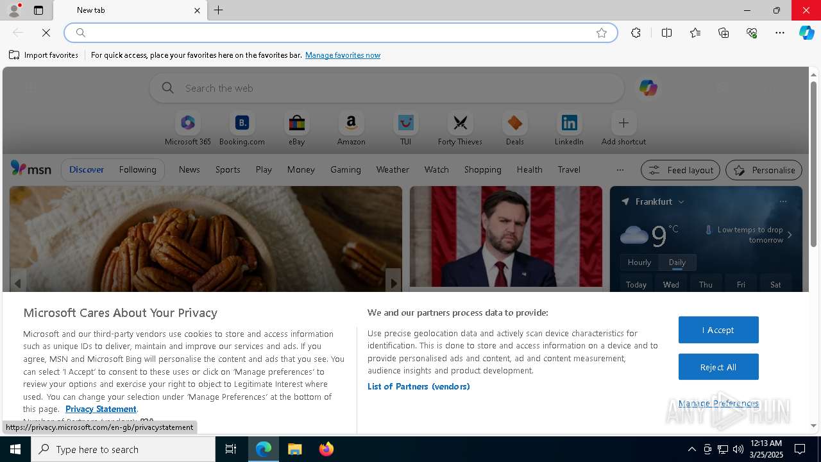Screen dimensions: 821x462
Task: Open TUI shortcut
Action: 405,128
